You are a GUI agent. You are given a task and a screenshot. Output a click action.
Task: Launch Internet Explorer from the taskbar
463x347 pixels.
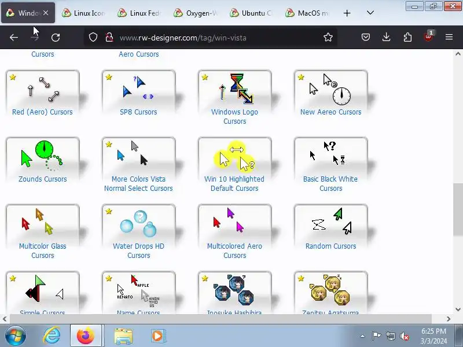point(52,336)
